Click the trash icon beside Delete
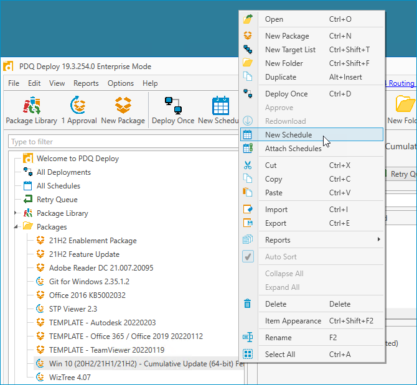Screen dimensions: 417x385 tap(248, 304)
